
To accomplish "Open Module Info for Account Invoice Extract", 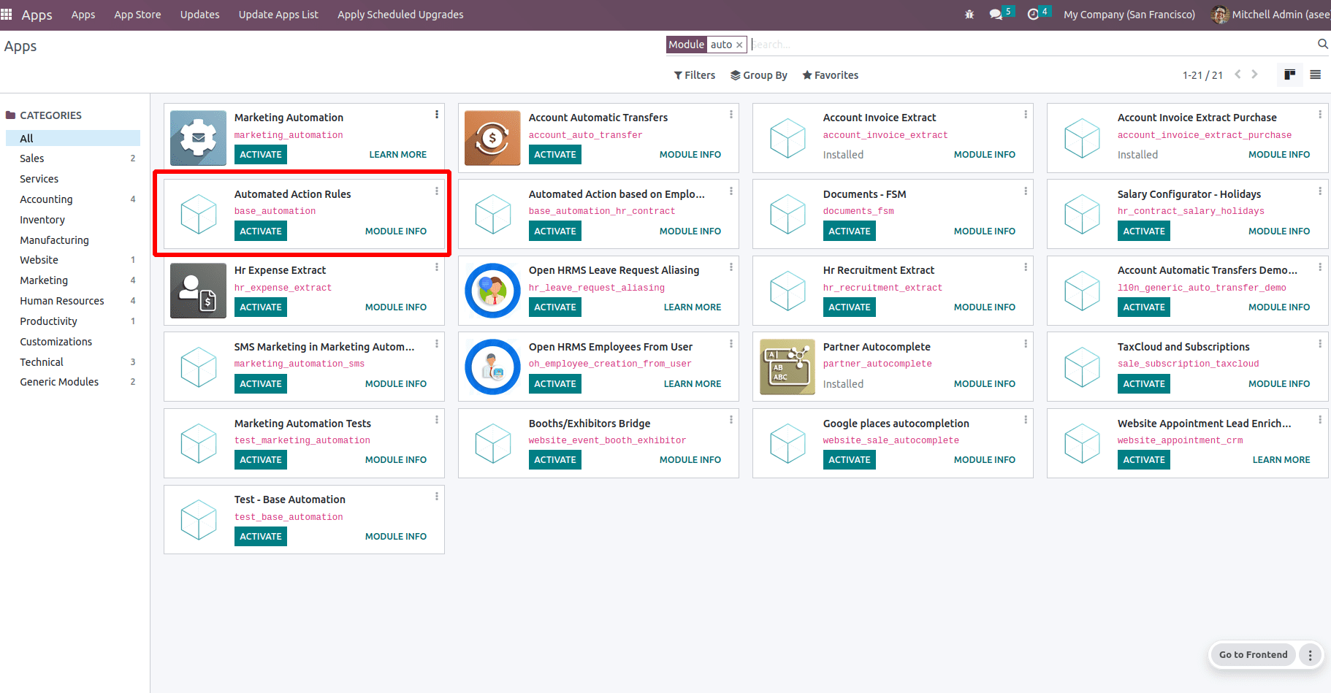I will [985, 155].
